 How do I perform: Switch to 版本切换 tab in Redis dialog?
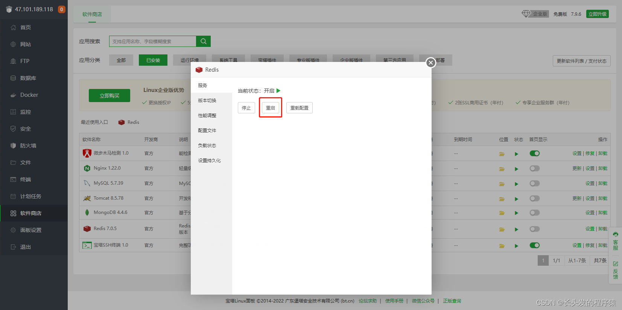[211, 100]
